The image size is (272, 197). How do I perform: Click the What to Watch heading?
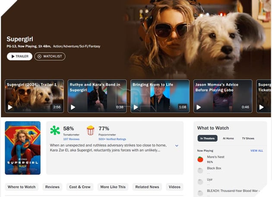click(213, 128)
